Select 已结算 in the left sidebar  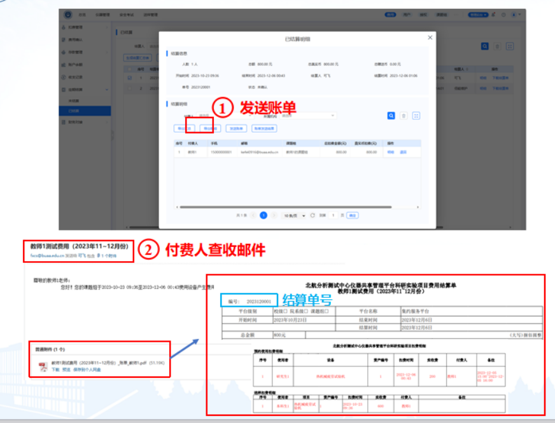74,111
